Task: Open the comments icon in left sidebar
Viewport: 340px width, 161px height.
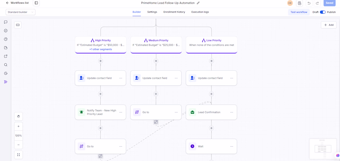Action: tap(6, 22)
